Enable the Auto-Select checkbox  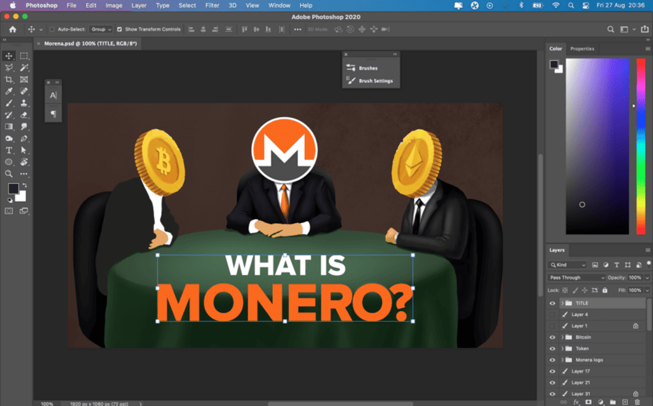[x=52, y=29]
